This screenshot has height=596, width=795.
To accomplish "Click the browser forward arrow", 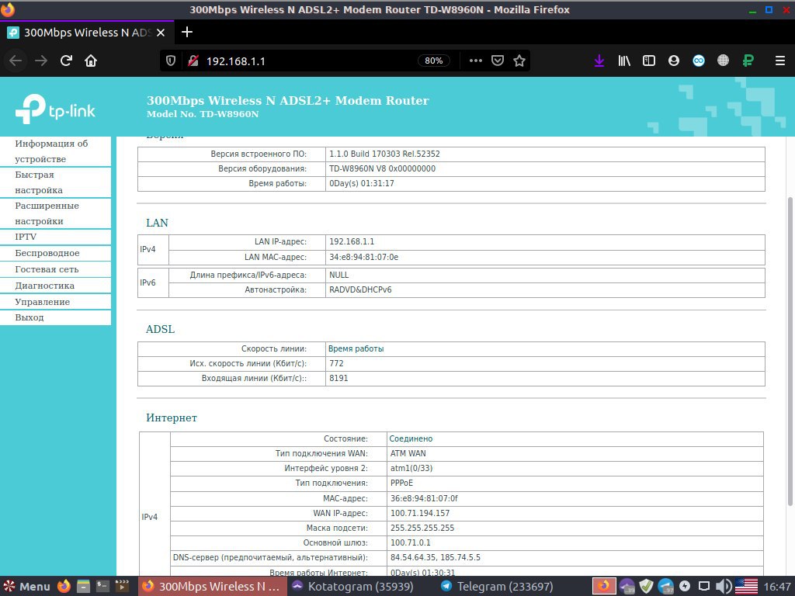I will (x=41, y=61).
